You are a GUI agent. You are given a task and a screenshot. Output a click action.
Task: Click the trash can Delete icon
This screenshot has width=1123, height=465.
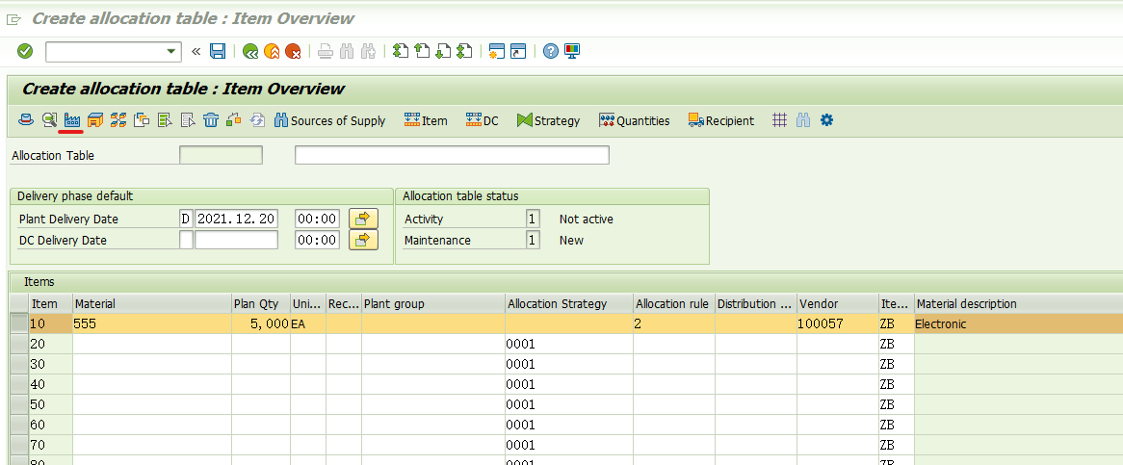(211, 120)
